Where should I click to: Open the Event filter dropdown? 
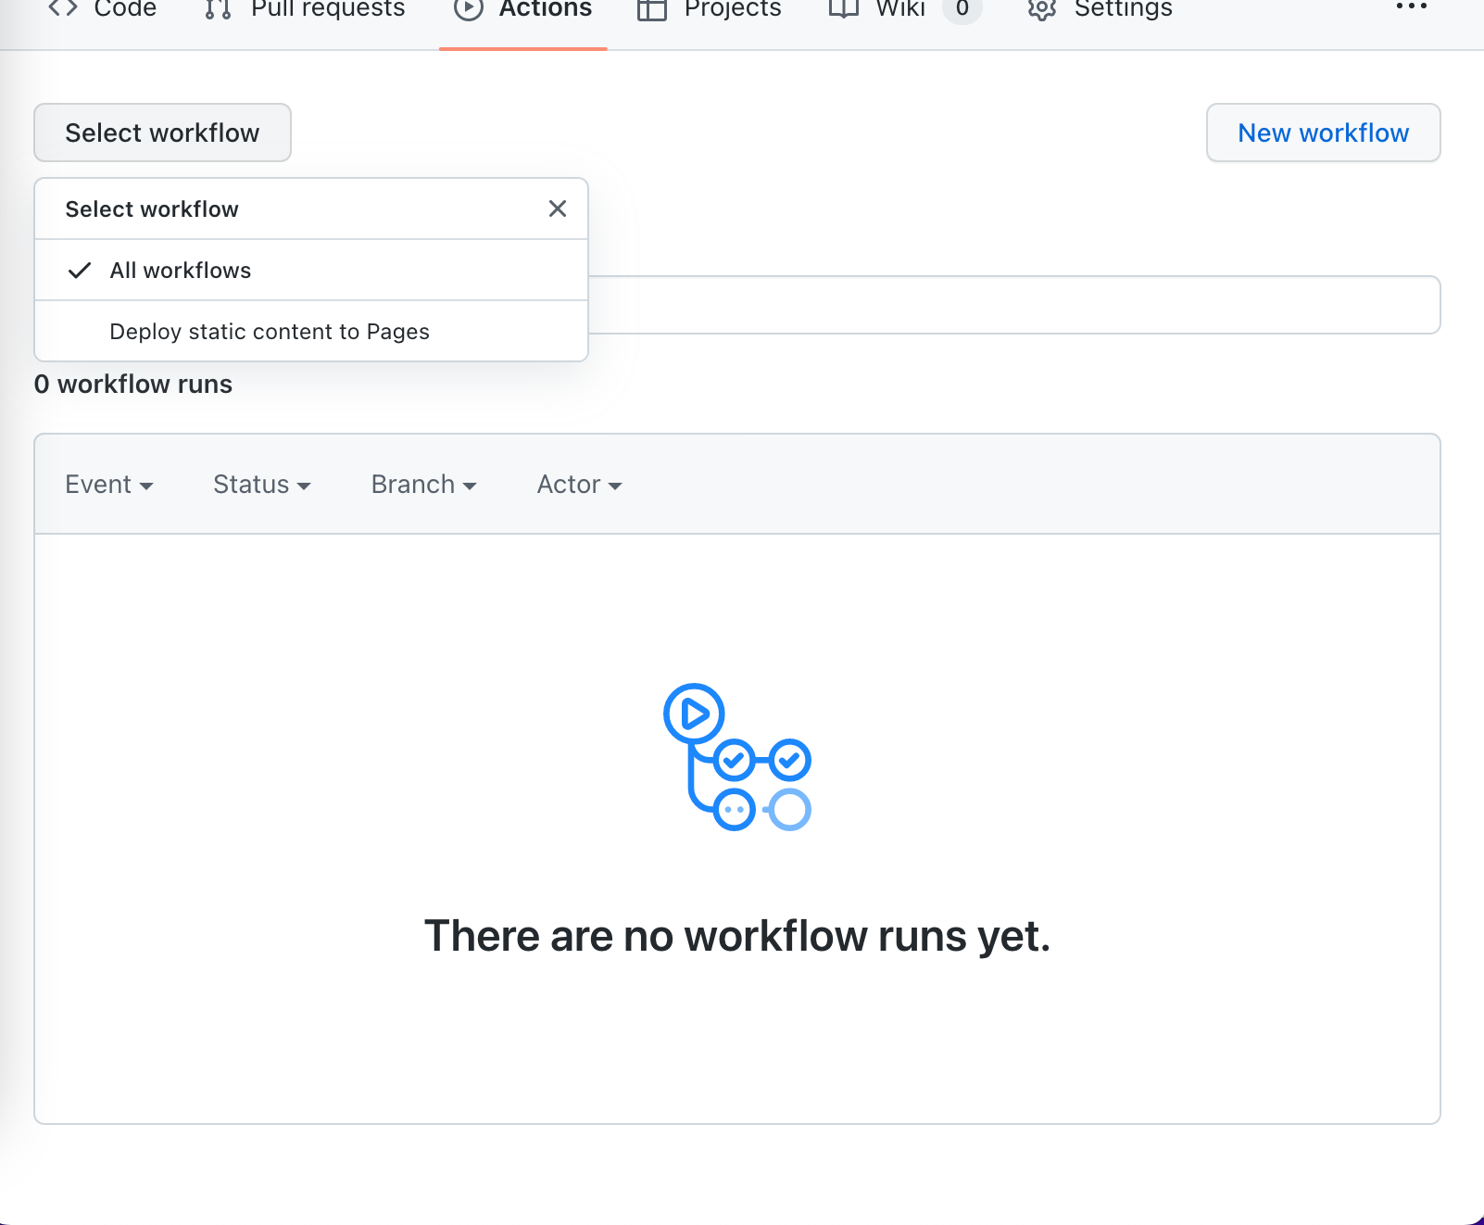[x=109, y=484]
